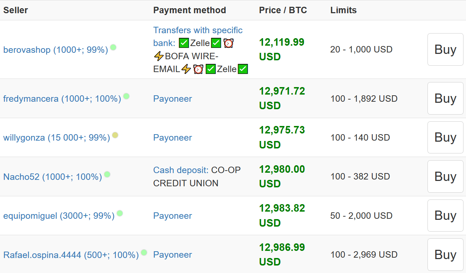This screenshot has width=466, height=273.
Task: Click Cash deposit payment method link
Action: pyautogui.click(x=180, y=170)
